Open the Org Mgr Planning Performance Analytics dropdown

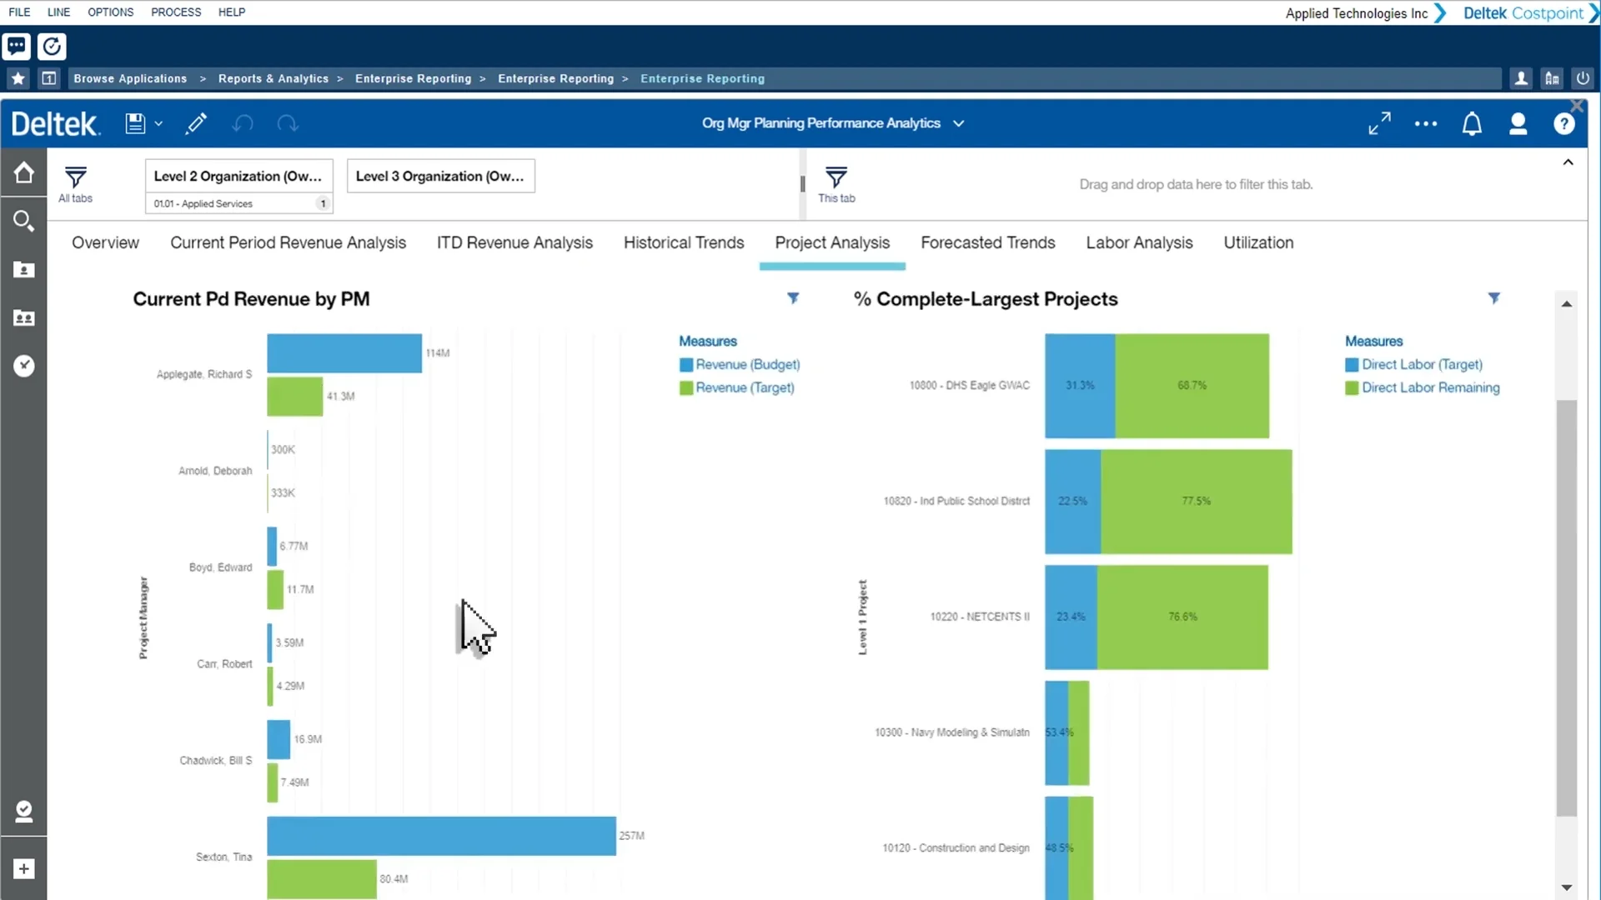pos(959,122)
